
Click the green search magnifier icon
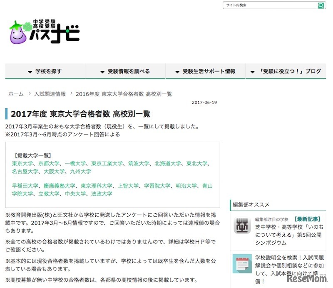321,5
